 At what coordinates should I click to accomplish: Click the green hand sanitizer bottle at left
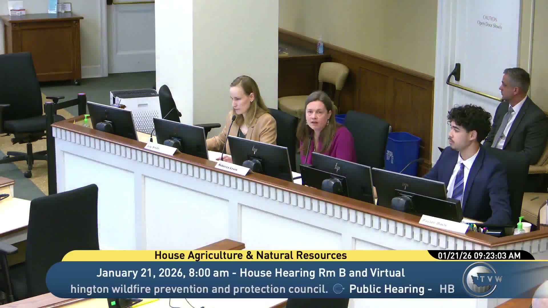pyautogui.click(x=86, y=121)
